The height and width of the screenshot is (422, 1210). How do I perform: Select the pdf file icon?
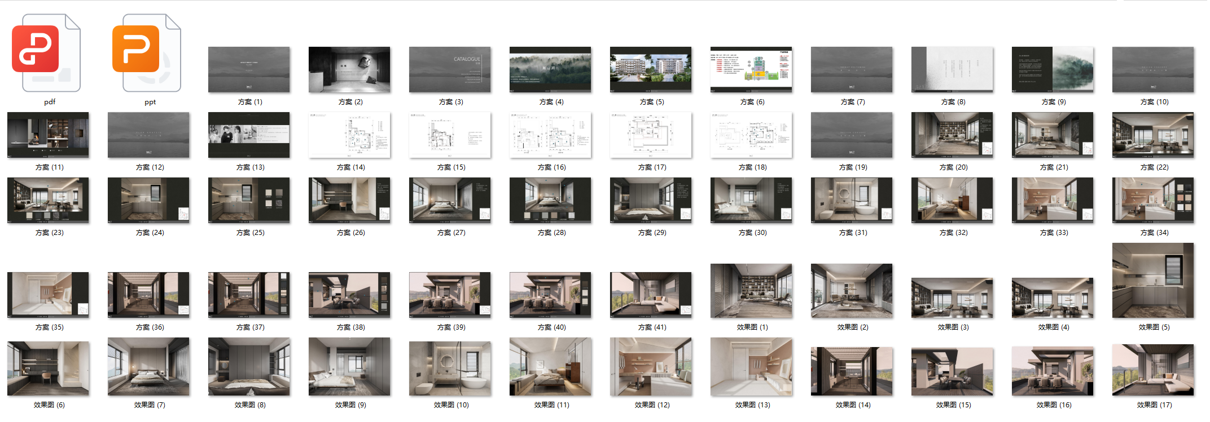[x=46, y=54]
